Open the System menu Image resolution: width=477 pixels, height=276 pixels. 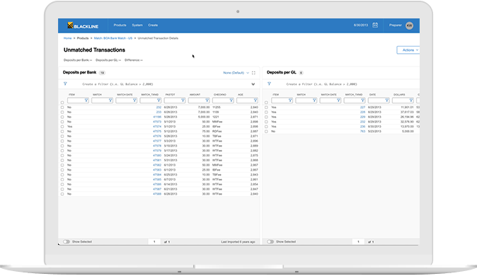click(137, 25)
